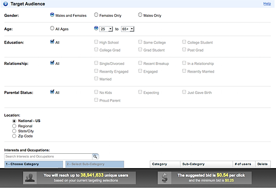Choose the All Ages radio button
Viewport: 276px width, 188px height.
[x=52, y=28]
